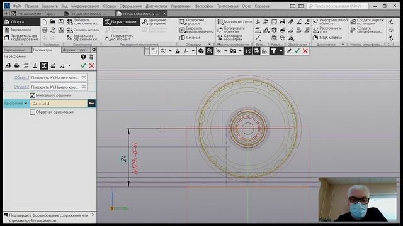Select the Coaxial mate icon in Parameters
The height and width of the screenshot is (226, 403).
pyautogui.click(x=17, y=66)
